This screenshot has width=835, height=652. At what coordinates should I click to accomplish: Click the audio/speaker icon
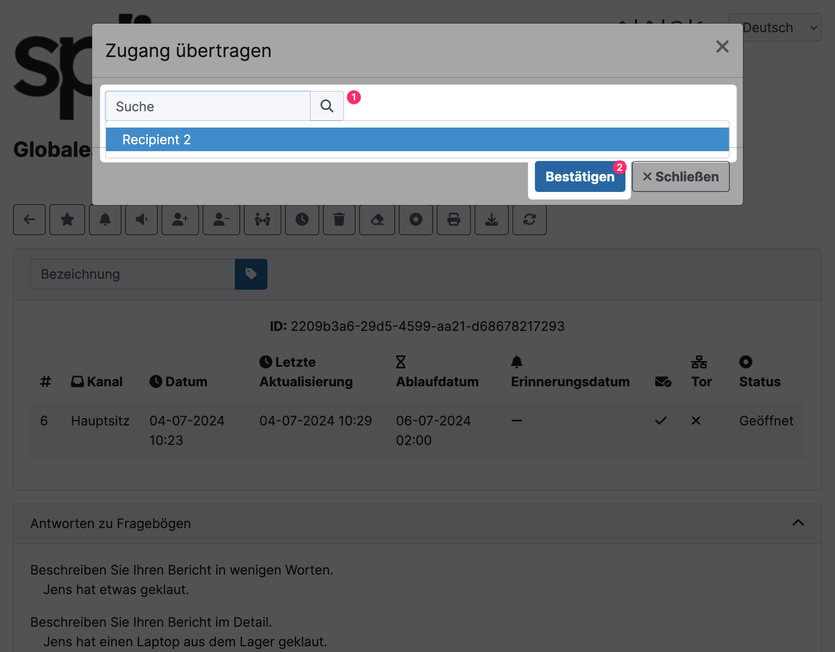[x=141, y=220]
